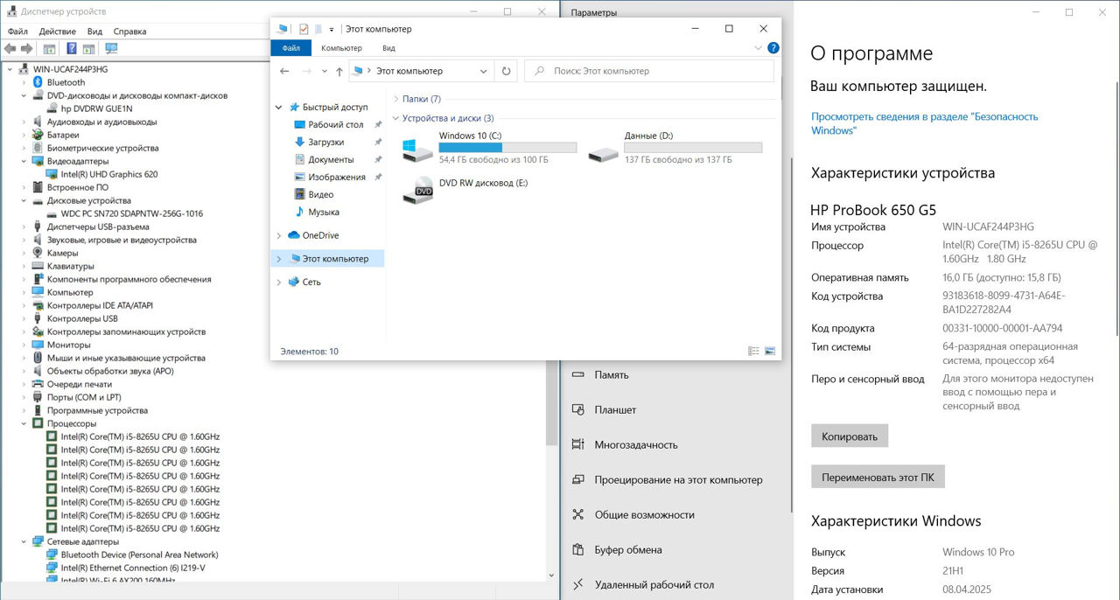
Task: Click the Буфер обмена icon in Settings sidebar
Action: (577, 550)
